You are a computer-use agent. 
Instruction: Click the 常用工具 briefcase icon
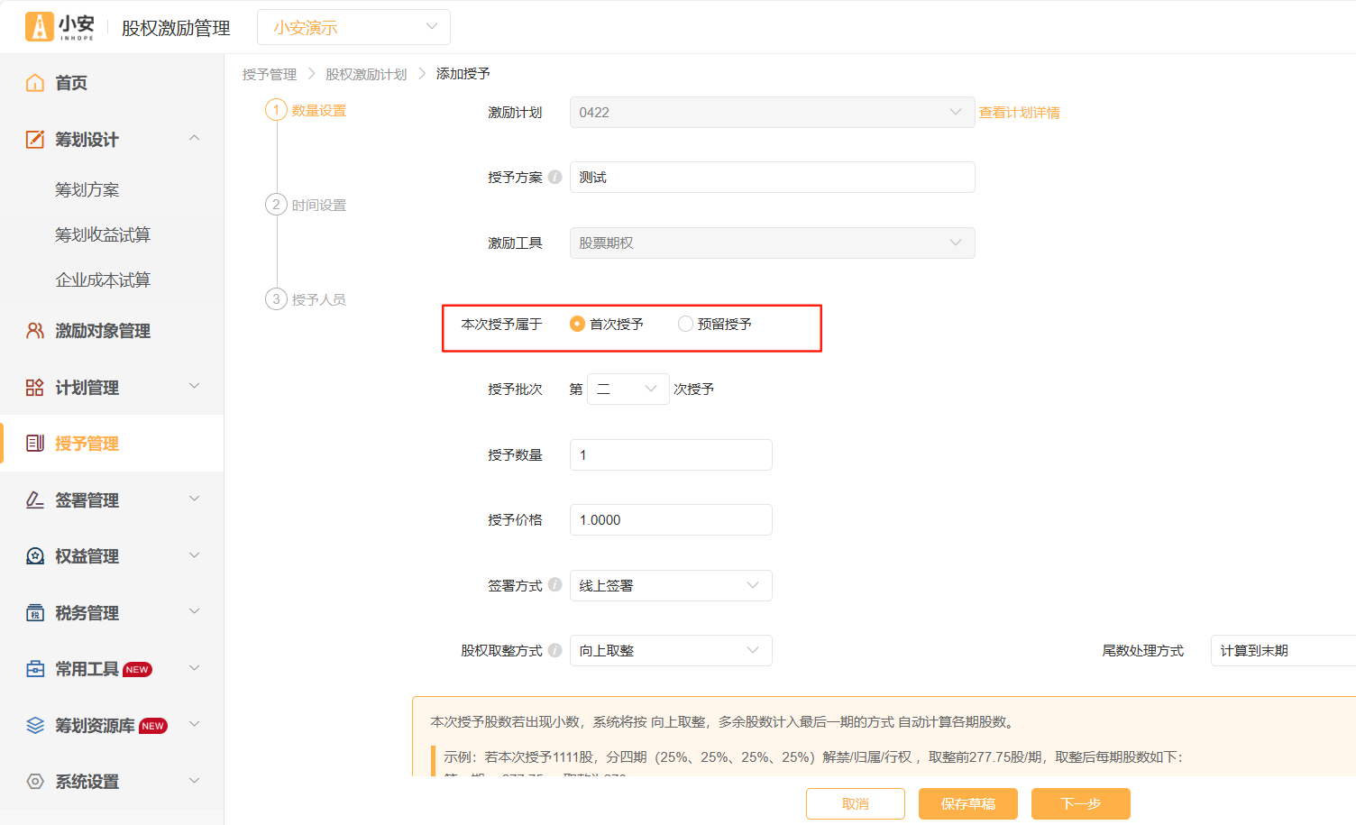[35, 669]
